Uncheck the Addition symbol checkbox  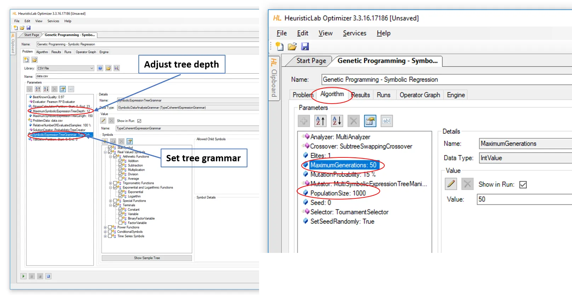(120, 161)
